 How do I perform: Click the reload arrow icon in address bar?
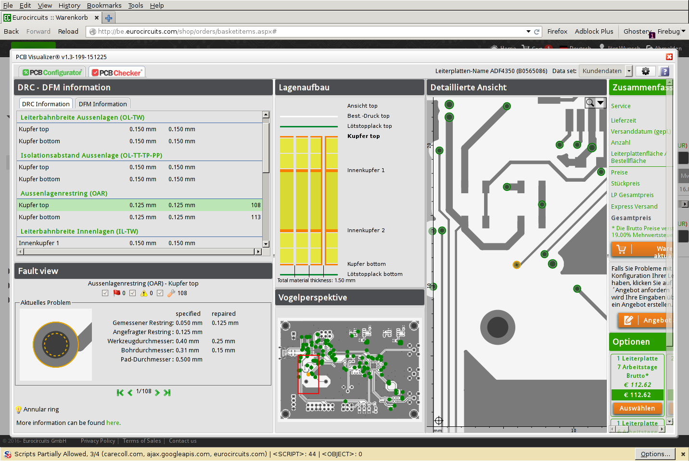click(536, 31)
